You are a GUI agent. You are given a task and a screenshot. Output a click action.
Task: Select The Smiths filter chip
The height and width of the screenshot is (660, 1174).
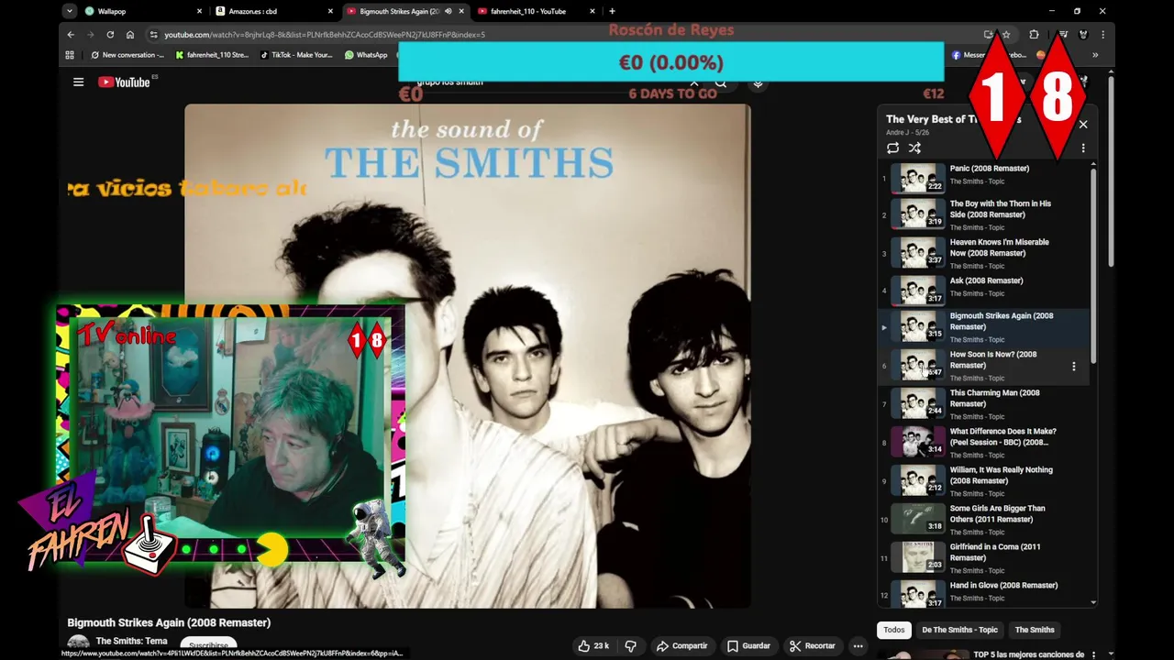point(1035,630)
